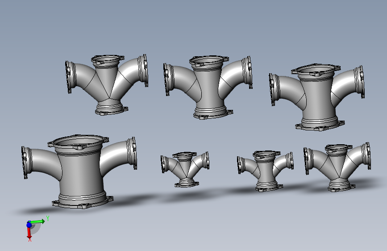This screenshot has height=251, width=387.
Task: Click the red X axis arrow of the triad
Action: click(x=29, y=233)
